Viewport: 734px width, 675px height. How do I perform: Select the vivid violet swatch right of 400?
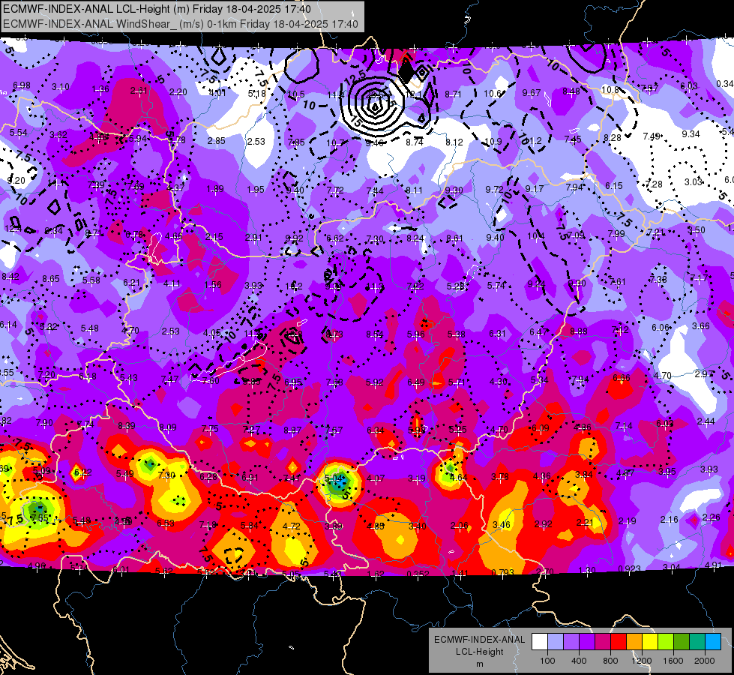(x=587, y=642)
